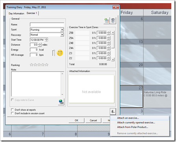This screenshot has width=176, height=142.
Task: Toggle Copy note to Curve checkbox
Action: 12,100
